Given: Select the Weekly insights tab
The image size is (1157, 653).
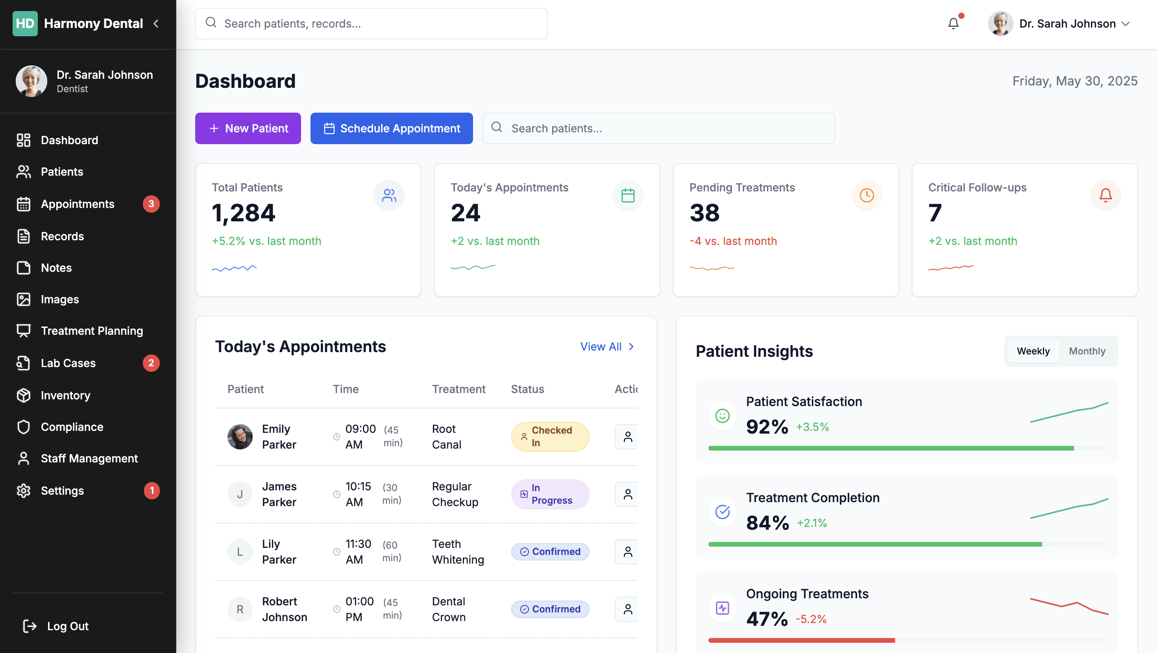Looking at the screenshot, I should (1033, 351).
